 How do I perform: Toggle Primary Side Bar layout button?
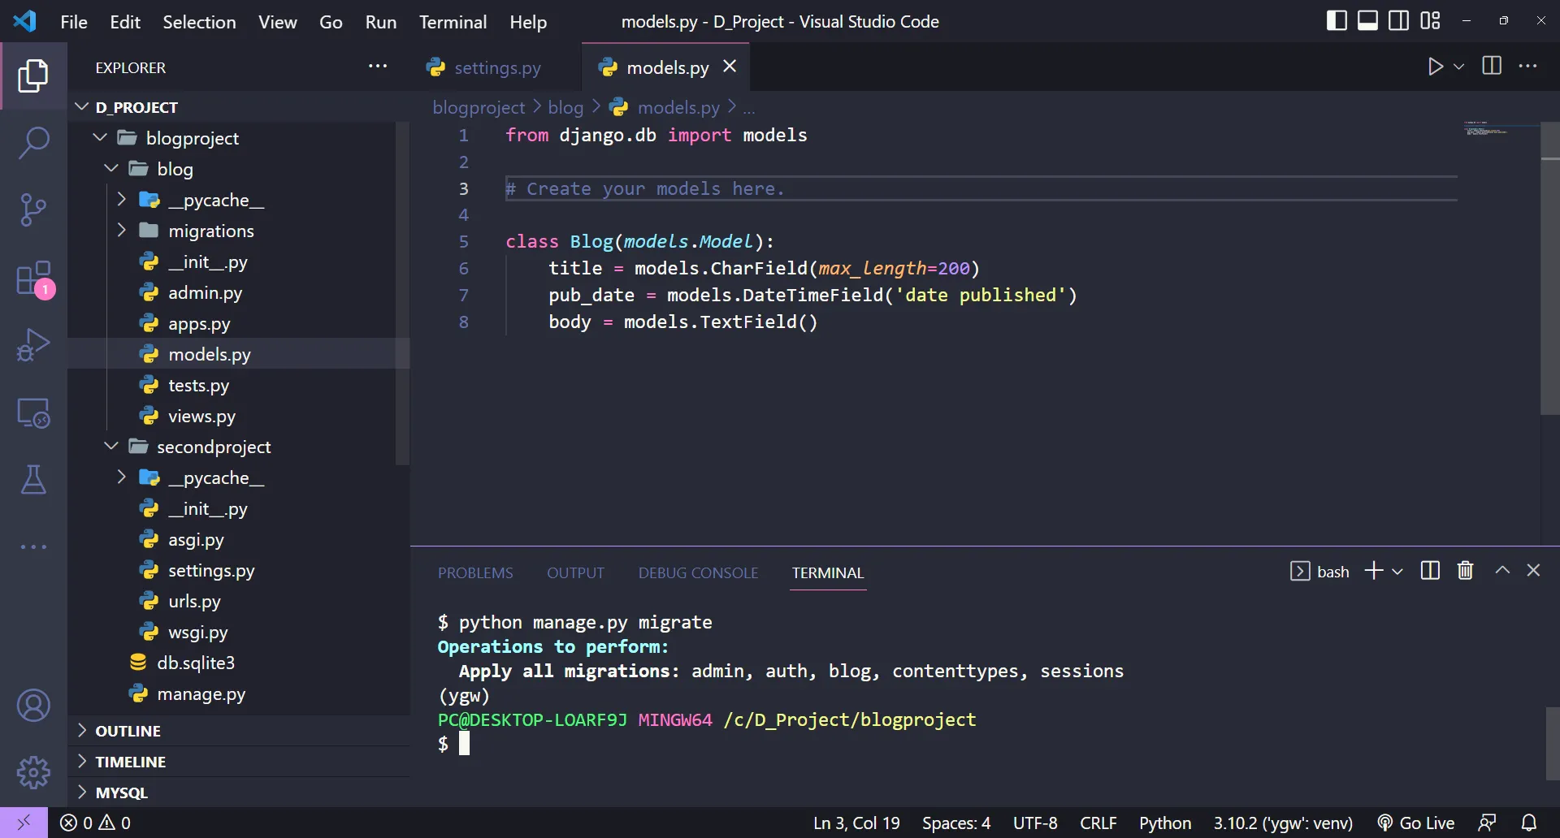pos(1336,21)
